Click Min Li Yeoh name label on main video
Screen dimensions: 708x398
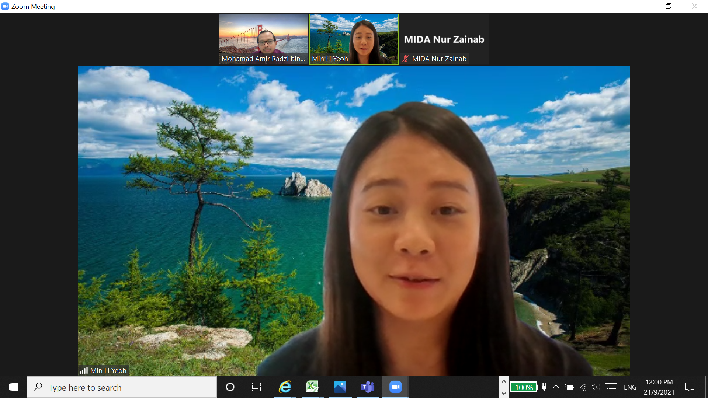[x=108, y=370]
